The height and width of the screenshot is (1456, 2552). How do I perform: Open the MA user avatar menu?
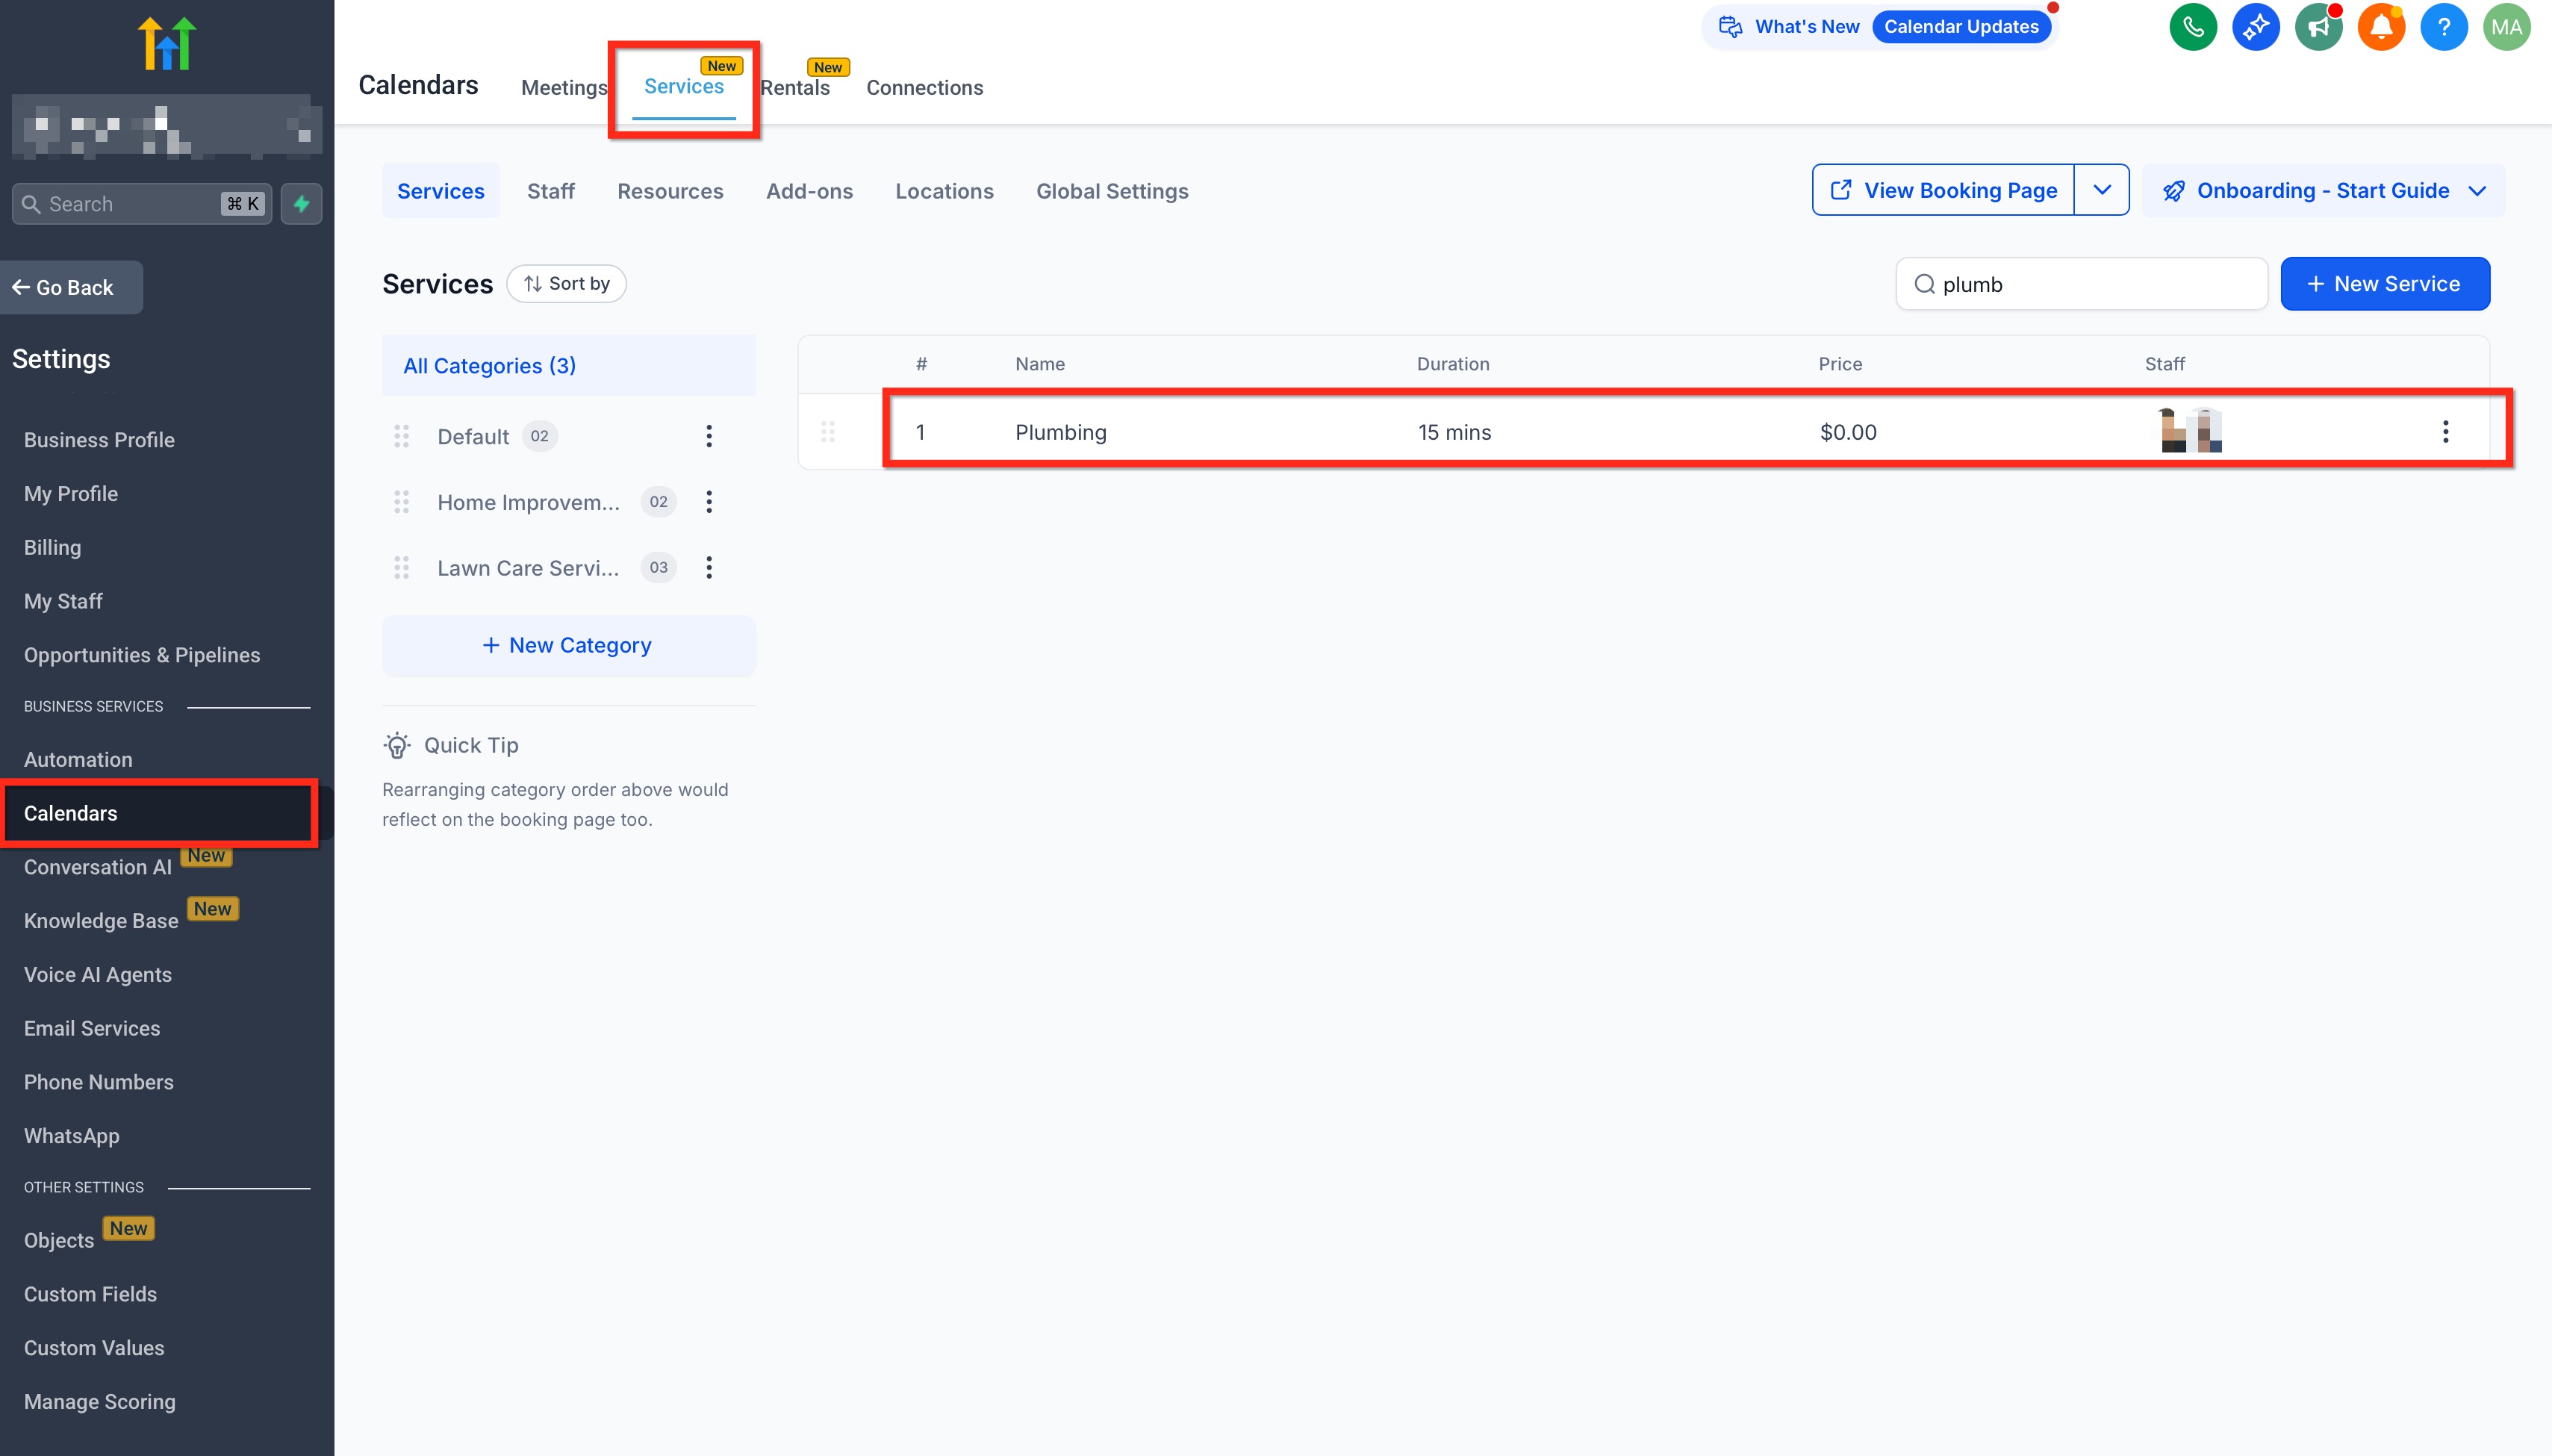tap(2506, 27)
